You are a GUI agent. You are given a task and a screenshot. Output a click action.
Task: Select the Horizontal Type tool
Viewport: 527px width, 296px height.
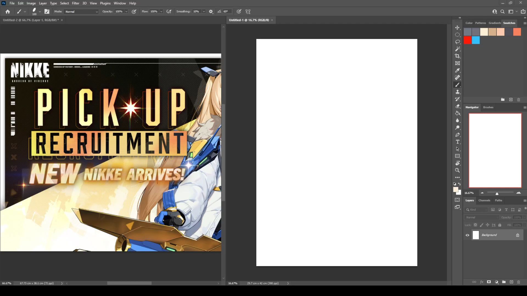pyautogui.click(x=457, y=142)
